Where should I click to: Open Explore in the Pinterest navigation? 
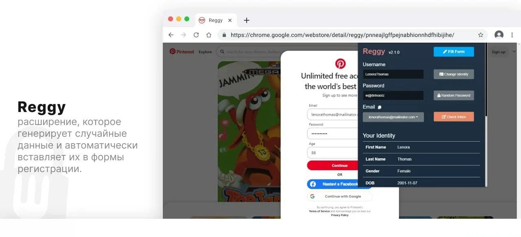pos(205,52)
